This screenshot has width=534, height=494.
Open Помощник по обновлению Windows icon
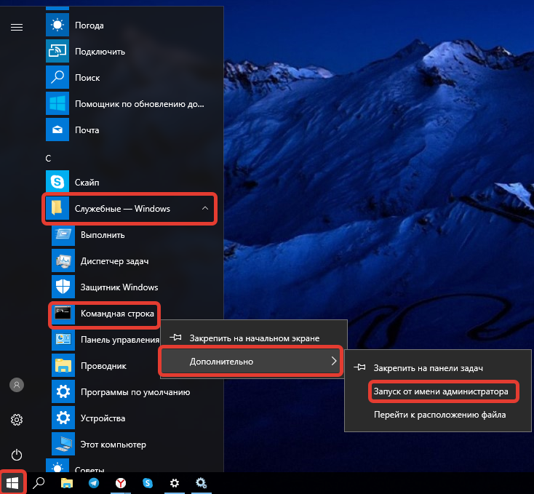[57, 103]
